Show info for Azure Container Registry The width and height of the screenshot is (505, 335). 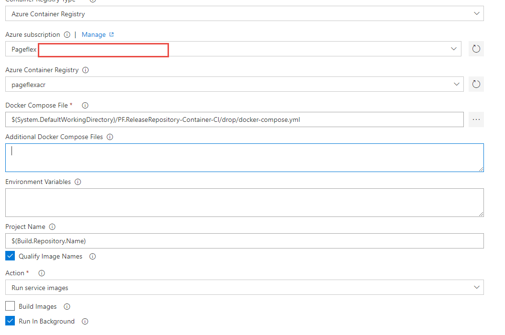tap(85, 70)
